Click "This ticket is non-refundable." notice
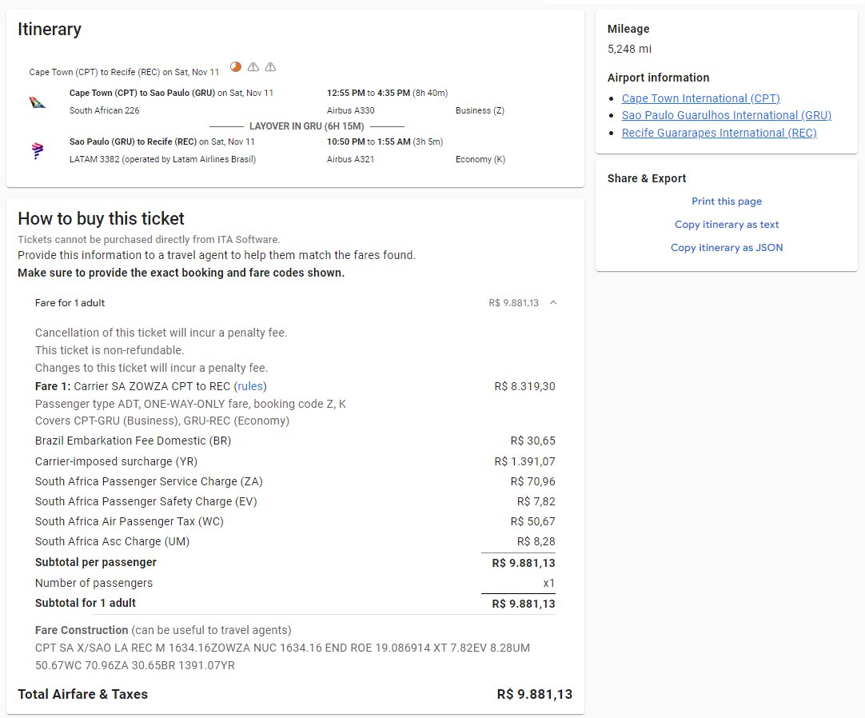Viewport: 865px width, 718px height. 110,350
